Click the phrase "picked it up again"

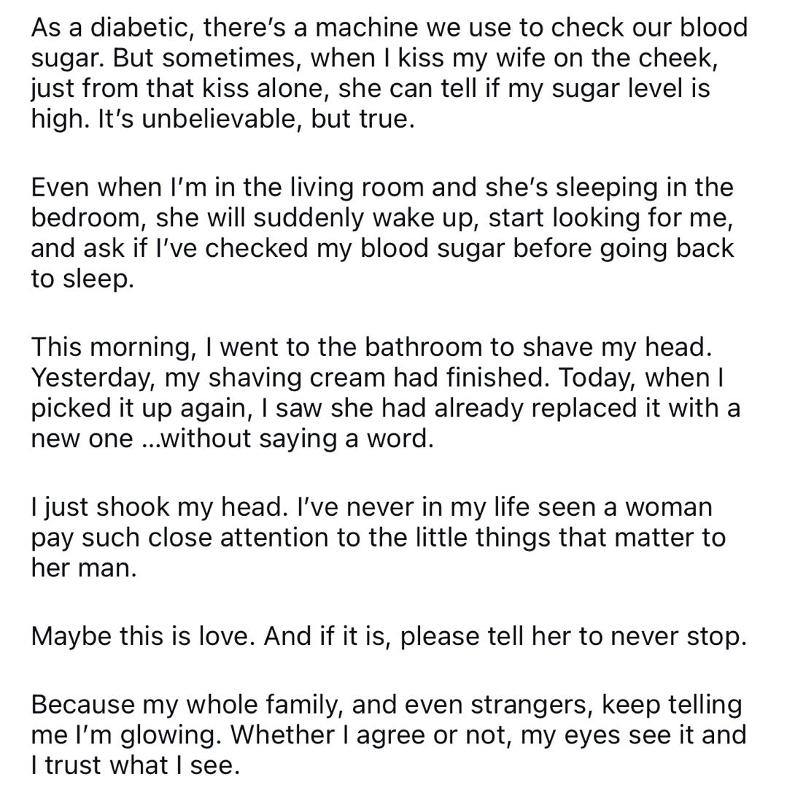click(x=140, y=408)
